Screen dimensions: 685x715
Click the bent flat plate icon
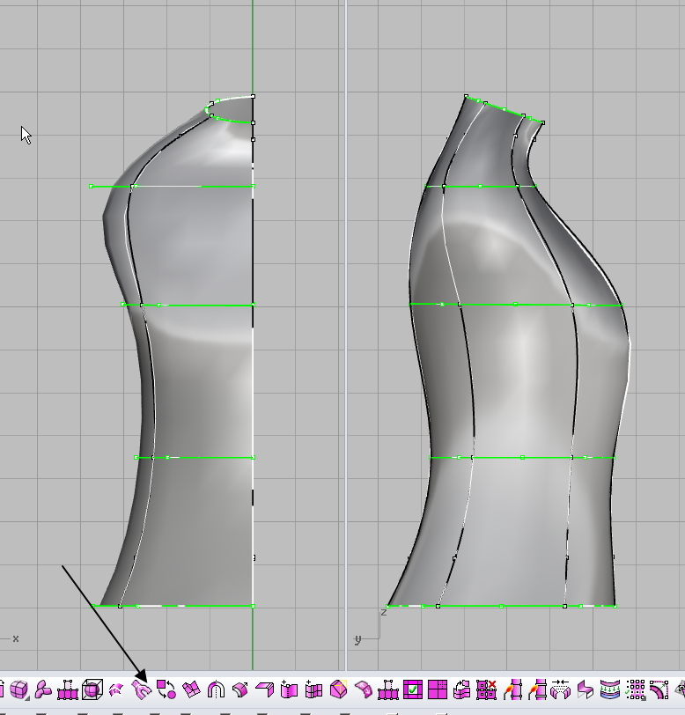265,690
